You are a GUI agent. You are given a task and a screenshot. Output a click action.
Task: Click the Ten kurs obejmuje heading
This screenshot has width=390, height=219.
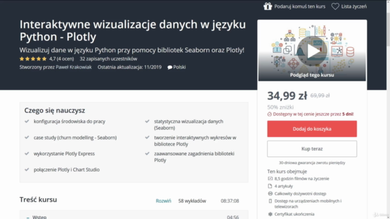click(x=287, y=172)
